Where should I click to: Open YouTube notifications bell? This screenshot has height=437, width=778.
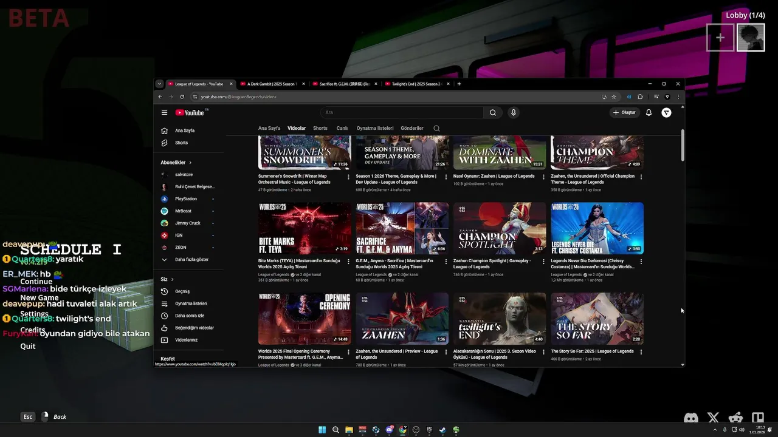(649, 112)
